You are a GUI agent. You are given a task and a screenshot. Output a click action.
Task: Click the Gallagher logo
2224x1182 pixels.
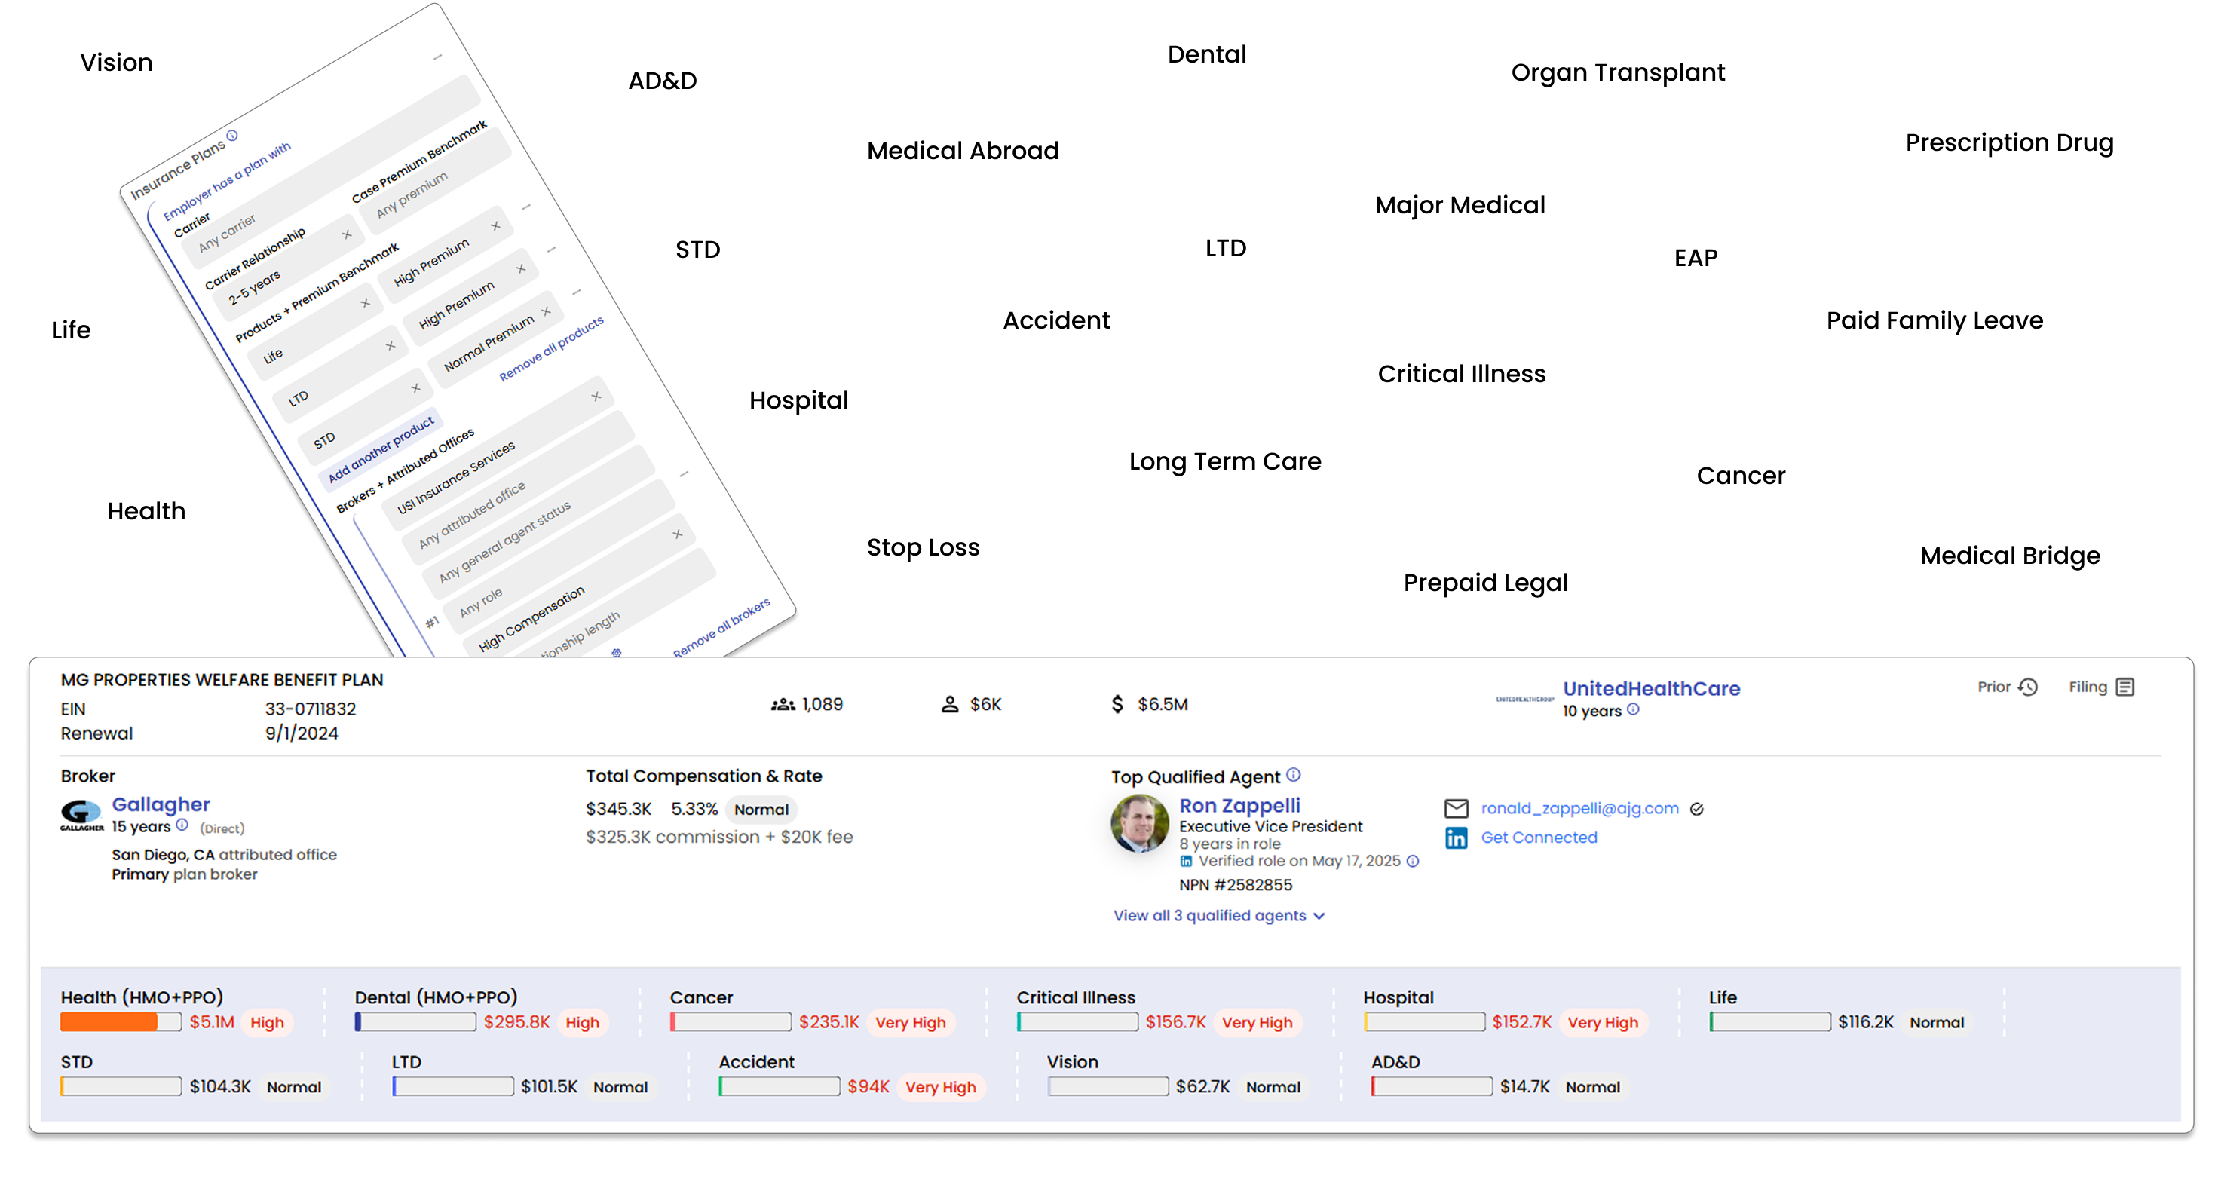pyautogui.click(x=81, y=815)
